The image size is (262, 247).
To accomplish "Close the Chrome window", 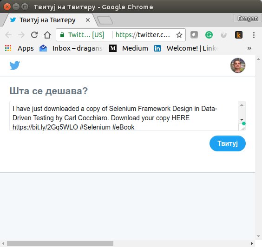I will tap(7, 7).
